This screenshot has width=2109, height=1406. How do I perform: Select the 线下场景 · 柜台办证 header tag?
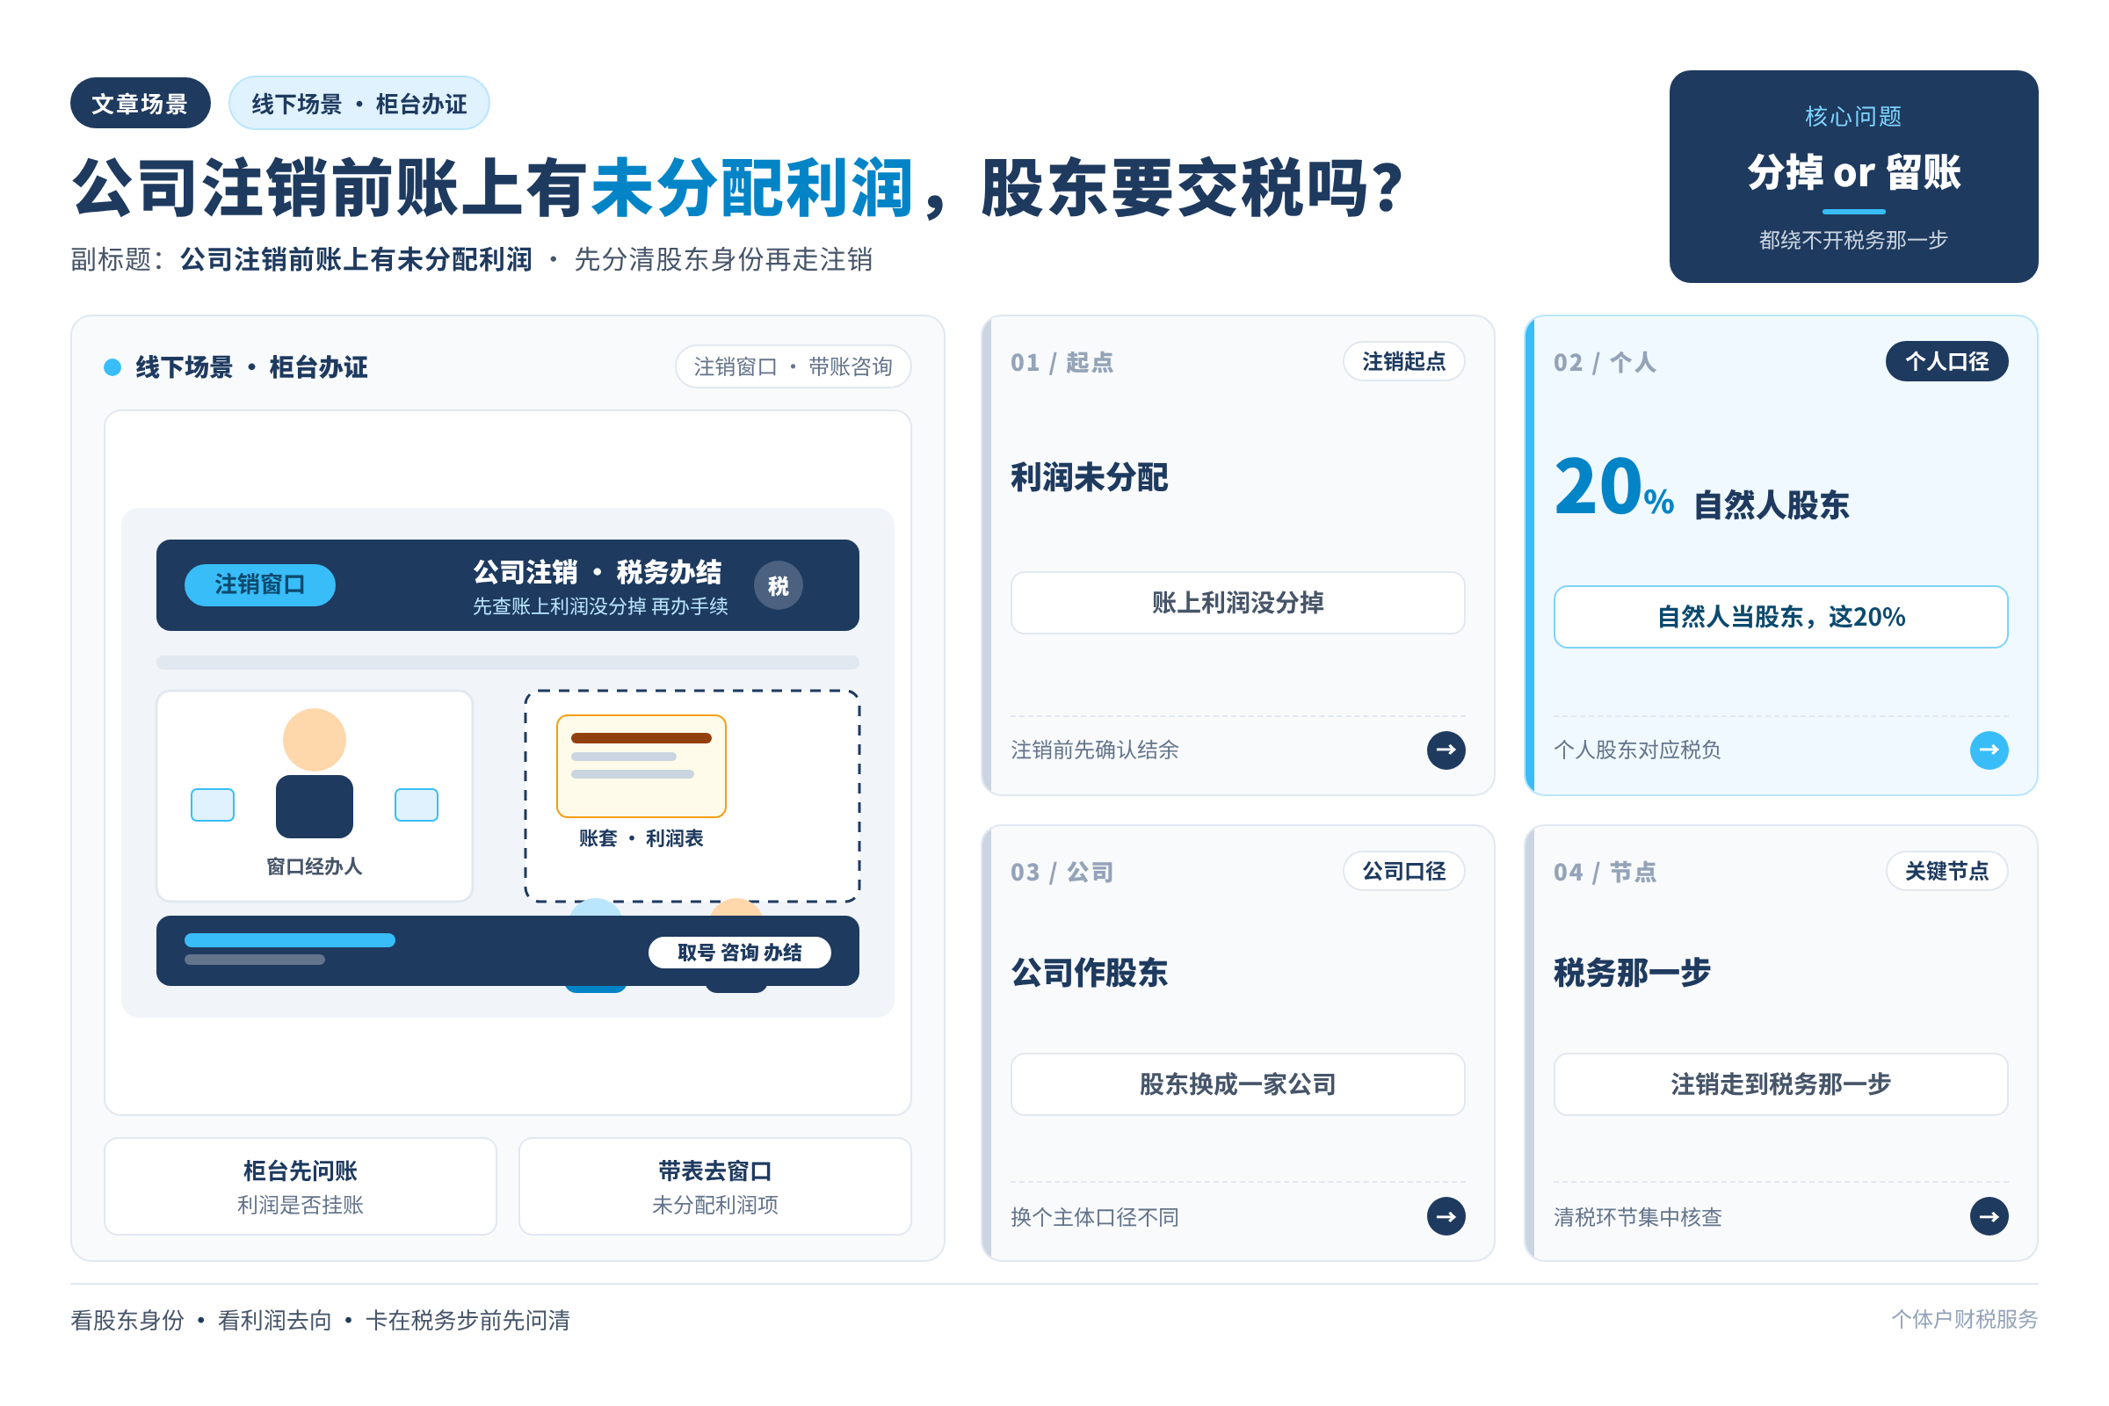pyautogui.click(x=359, y=103)
